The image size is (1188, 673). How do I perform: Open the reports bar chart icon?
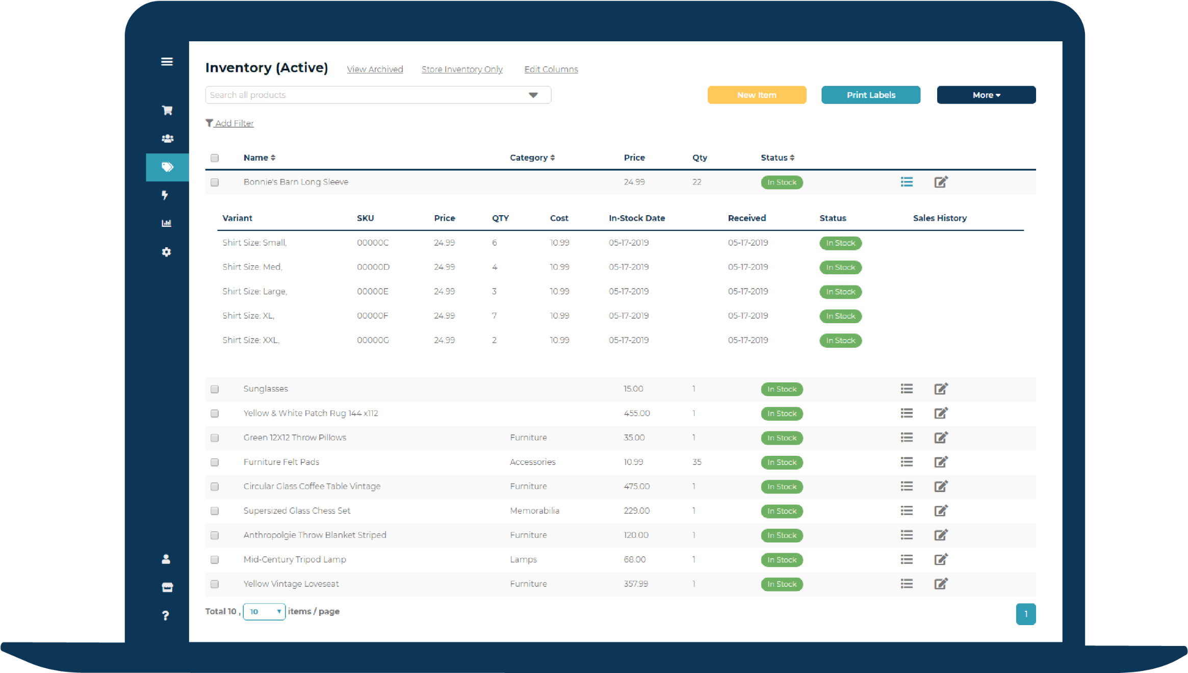point(166,223)
